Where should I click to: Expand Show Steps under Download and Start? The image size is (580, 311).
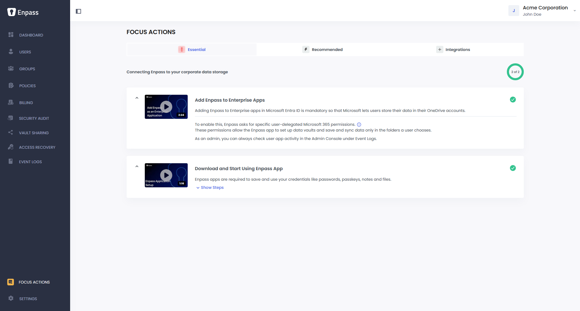[210, 188]
